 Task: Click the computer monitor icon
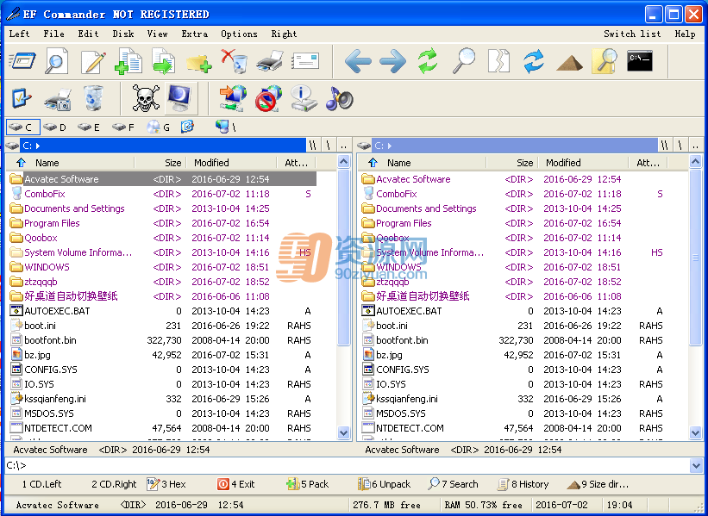click(x=181, y=98)
